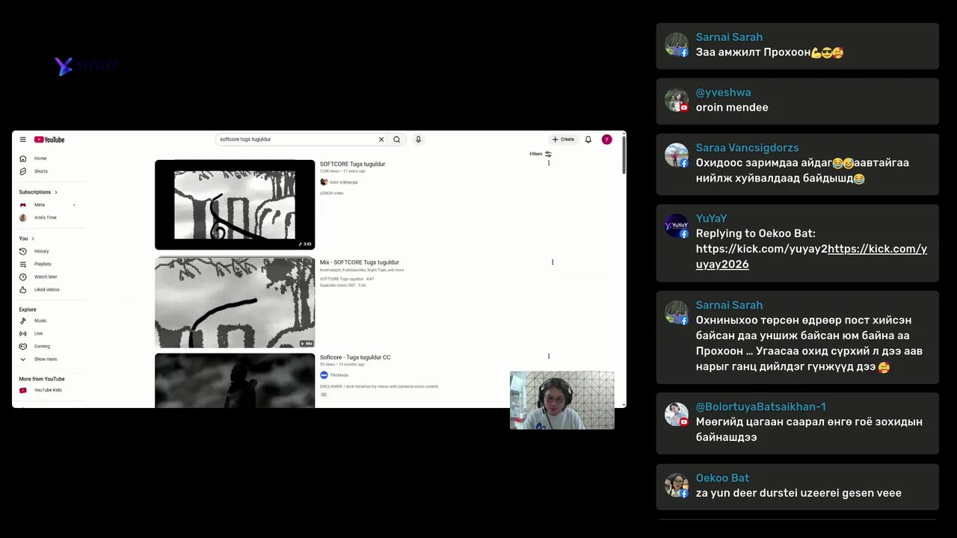Click the search magnifier button

click(x=397, y=140)
